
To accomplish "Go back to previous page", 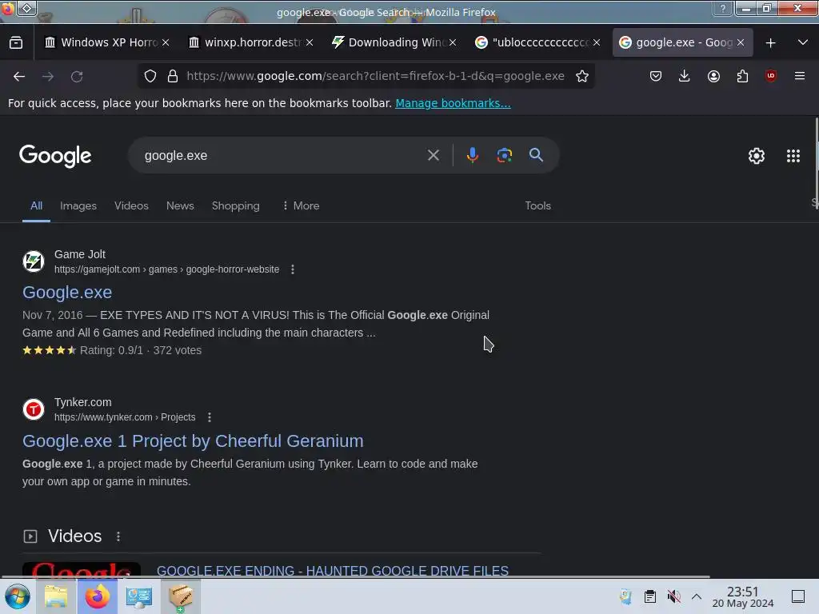I will click(19, 76).
